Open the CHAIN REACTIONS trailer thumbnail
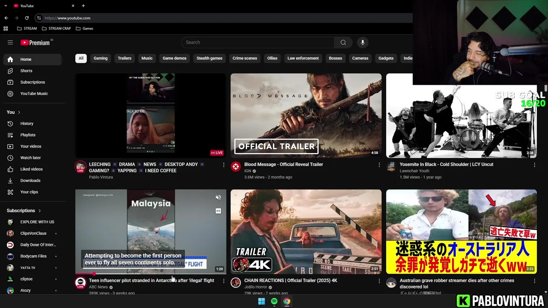Screen dimensions: 548x308 [x=306, y=231]
